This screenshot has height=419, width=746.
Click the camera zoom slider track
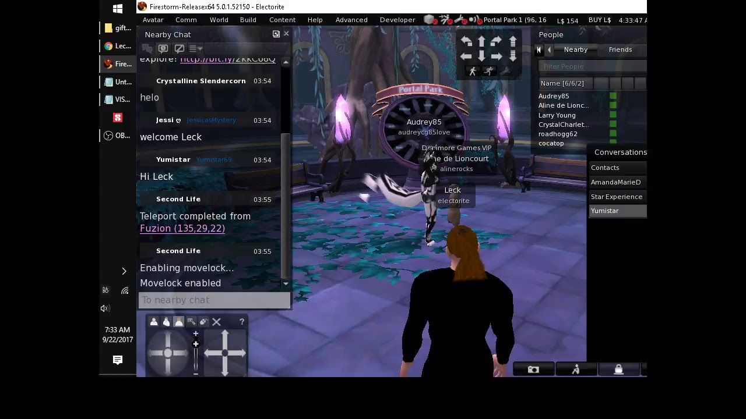(196, 356)
